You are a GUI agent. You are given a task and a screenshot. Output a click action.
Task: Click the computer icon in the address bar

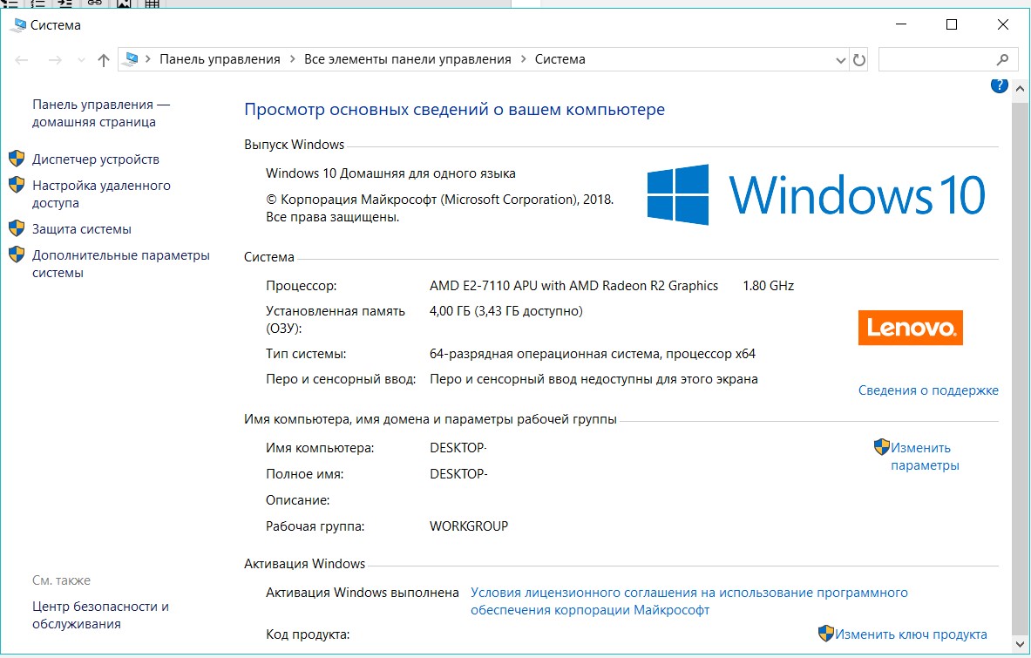132,59
